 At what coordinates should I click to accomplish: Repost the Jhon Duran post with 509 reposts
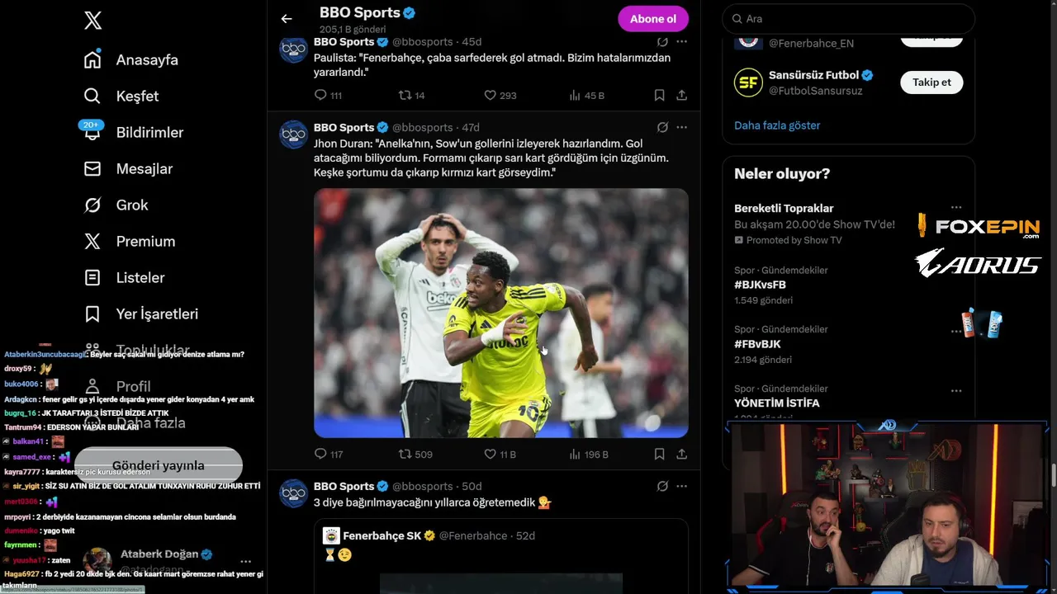405,454
